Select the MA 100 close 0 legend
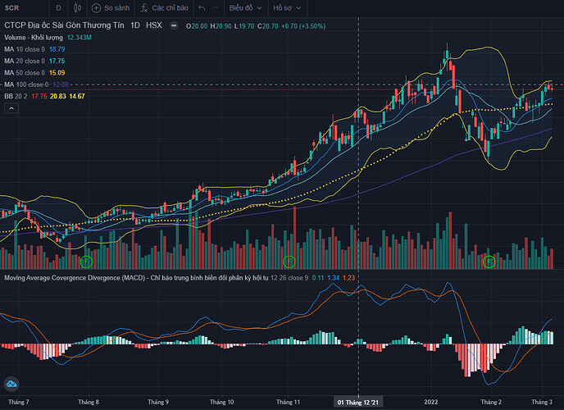564x410 pixels. coord(26,84)
